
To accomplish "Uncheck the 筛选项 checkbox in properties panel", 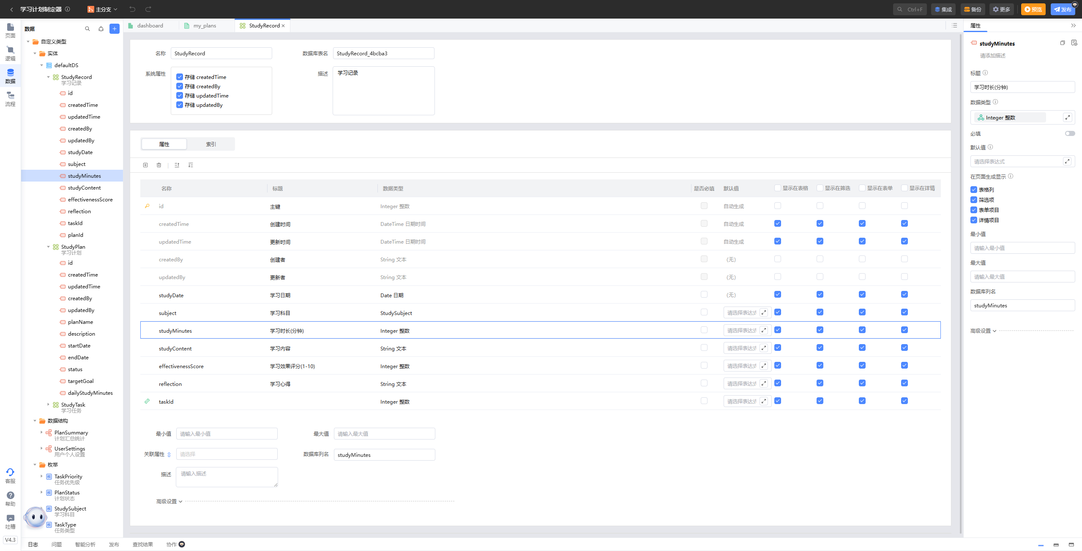I will coord(974,200).
